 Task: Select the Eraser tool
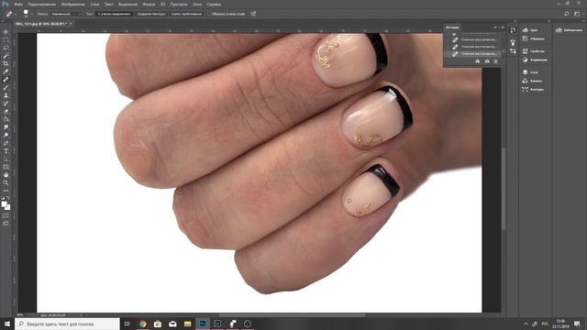point(6,111)
